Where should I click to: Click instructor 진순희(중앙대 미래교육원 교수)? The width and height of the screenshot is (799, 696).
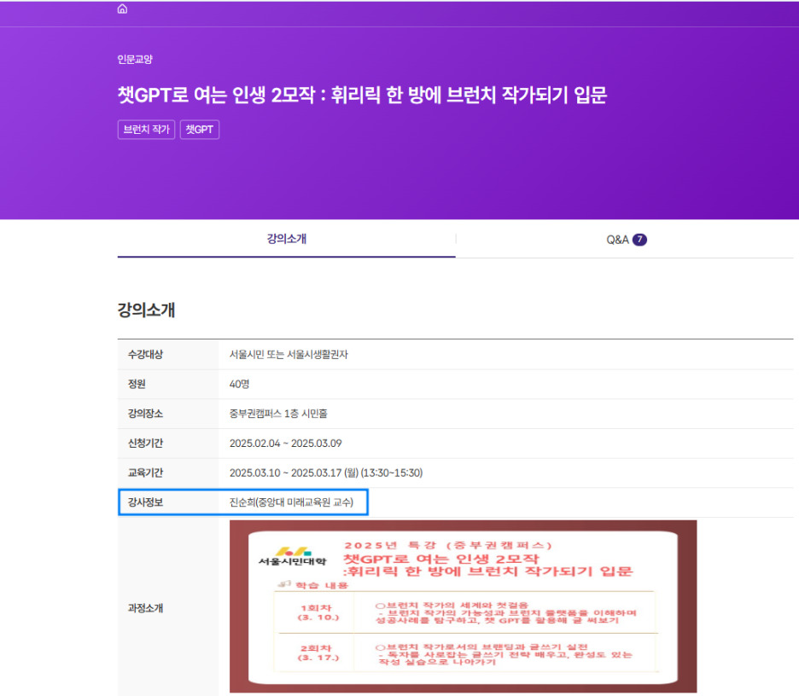pos(291,502)
